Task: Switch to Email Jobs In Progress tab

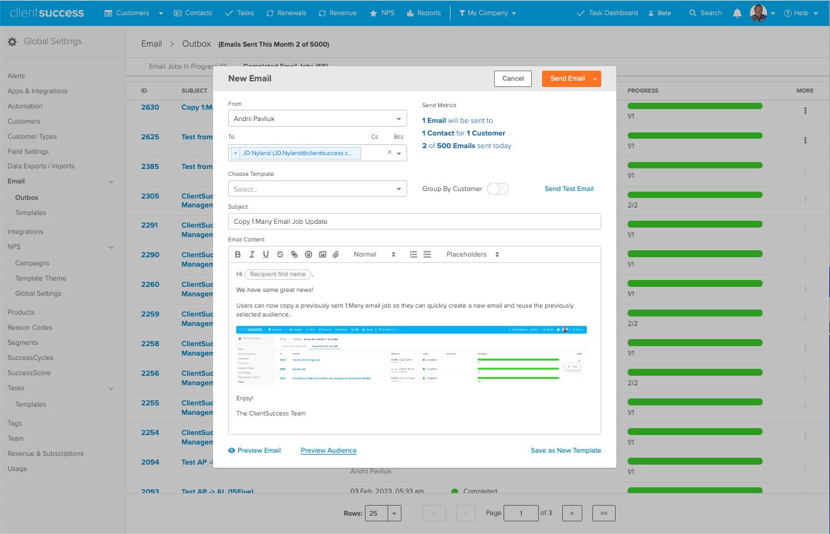Action: [188, 66]
